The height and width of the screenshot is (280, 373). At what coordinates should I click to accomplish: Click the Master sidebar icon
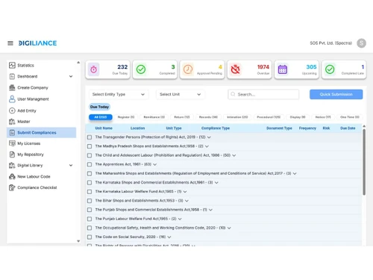tap(12, 122)
